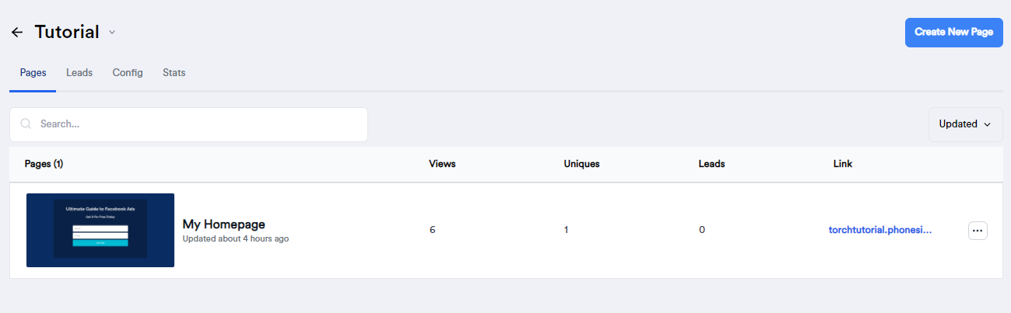Switch to the Pages tab

[x=33, y=73]
